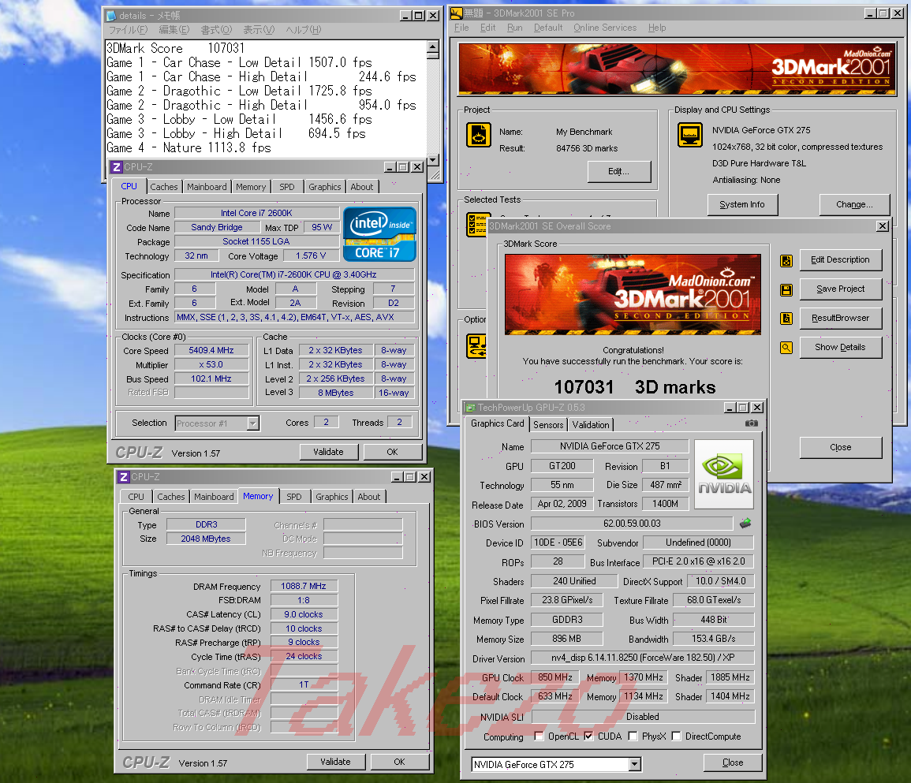Click the Edit... button under Project

click(618, 171)
